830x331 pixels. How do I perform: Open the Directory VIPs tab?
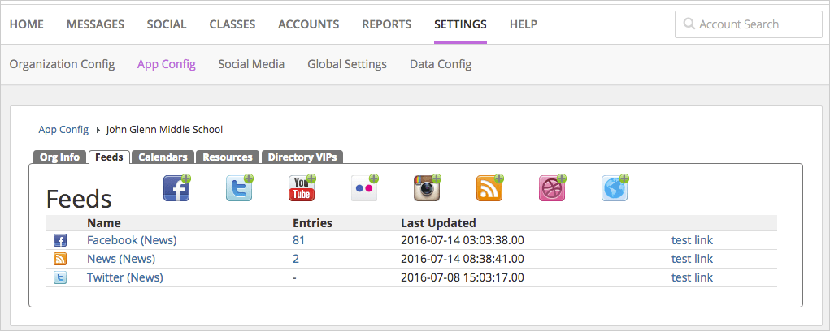coord(302,157)
